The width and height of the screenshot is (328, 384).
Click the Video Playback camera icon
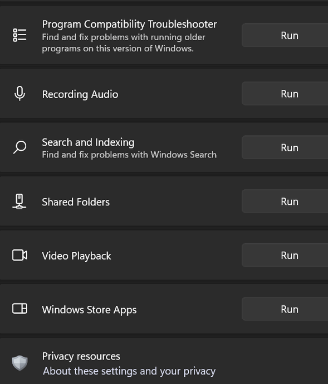tap(19, 255)
